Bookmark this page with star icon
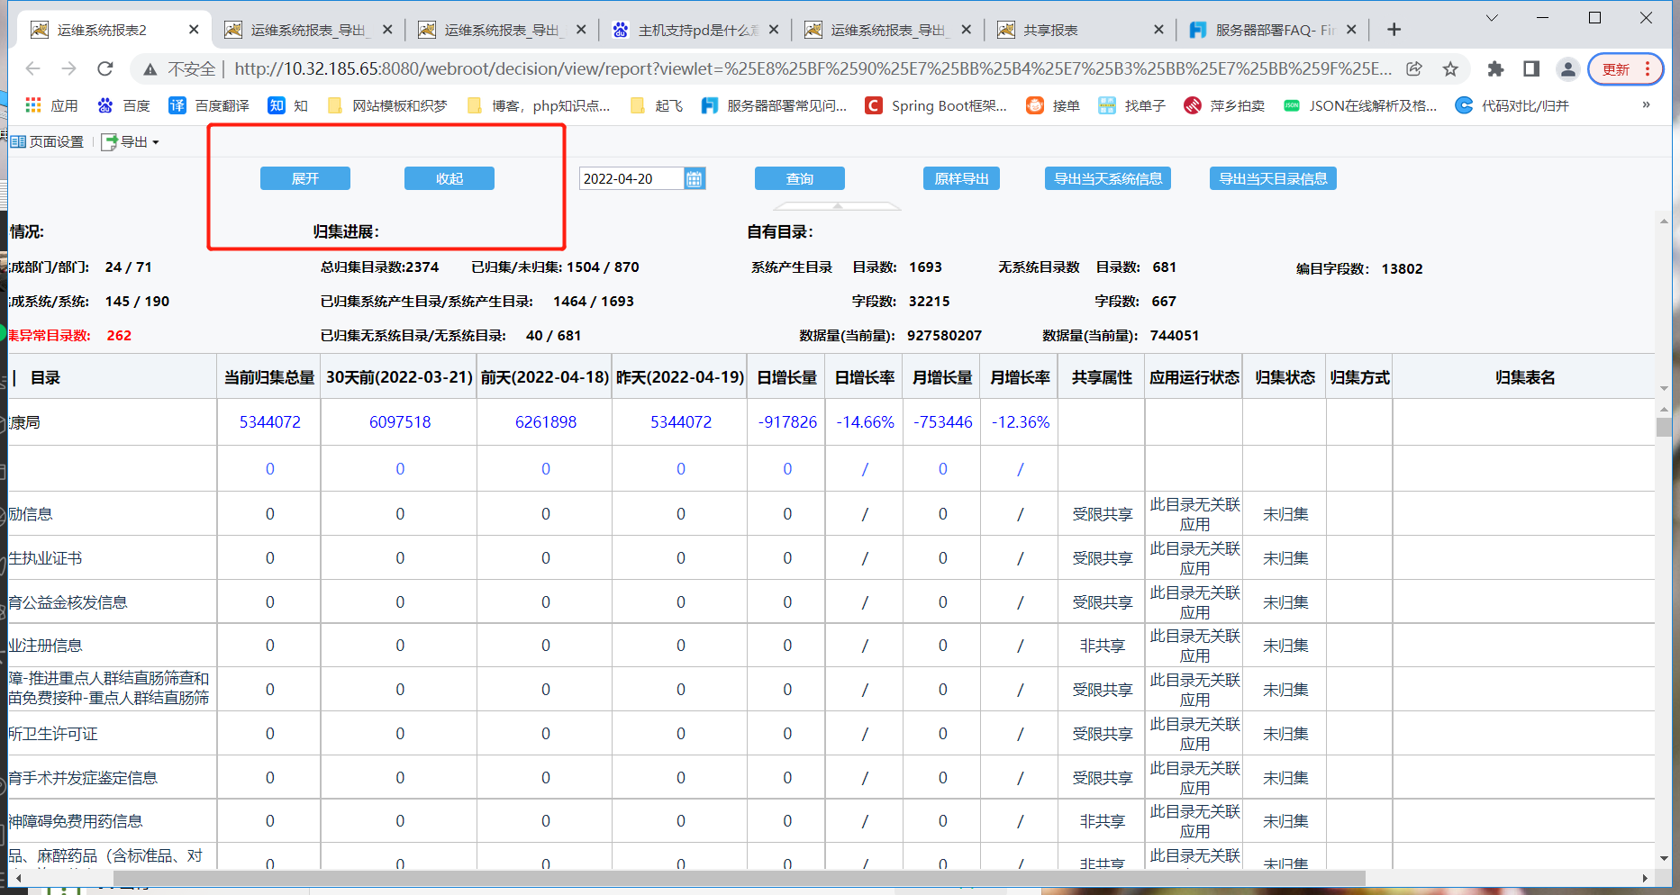The height and width of the screenshot is (895, 1680). (1450, 68)
